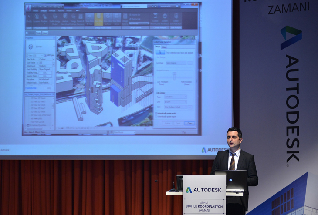Launch Ecotect Wind Rose
The width and height of the screenshot is (318, 215).
tap(165, 19)
